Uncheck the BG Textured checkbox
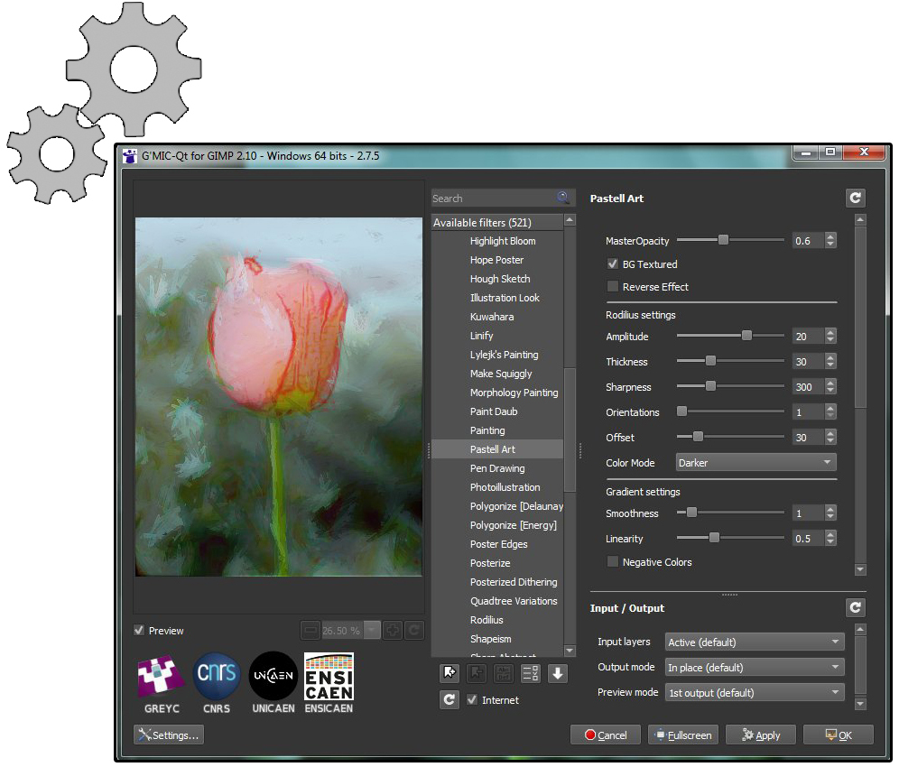 click(613, 264)
